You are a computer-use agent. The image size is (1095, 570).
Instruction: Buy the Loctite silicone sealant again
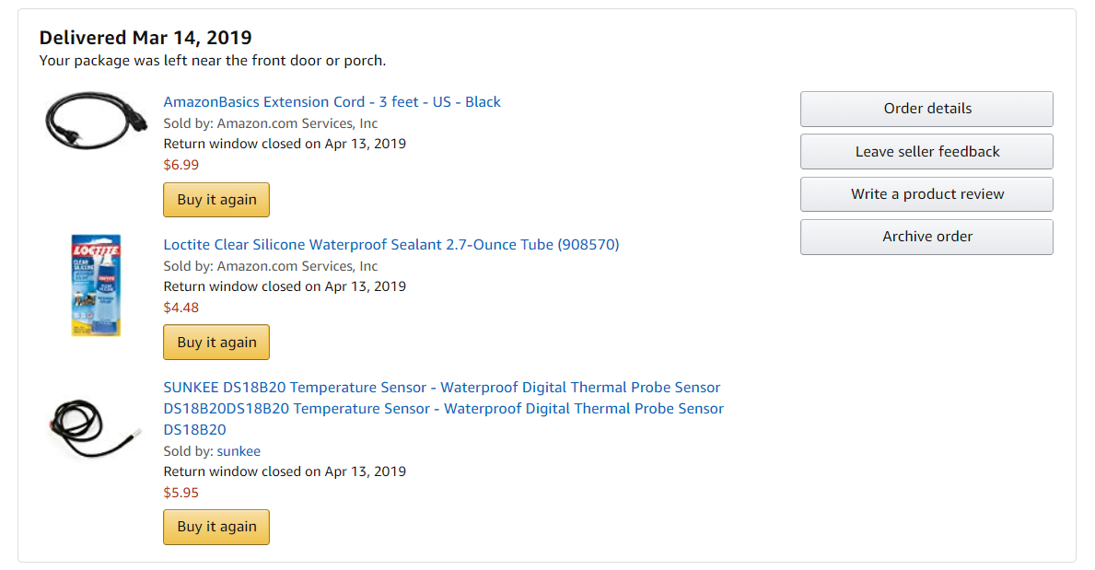click(216, 343)
